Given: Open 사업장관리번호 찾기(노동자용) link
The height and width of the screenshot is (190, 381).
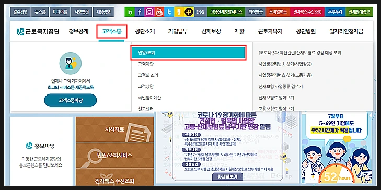Looking at the screenshot, I should pyautogui.click(x=285, y=75).
